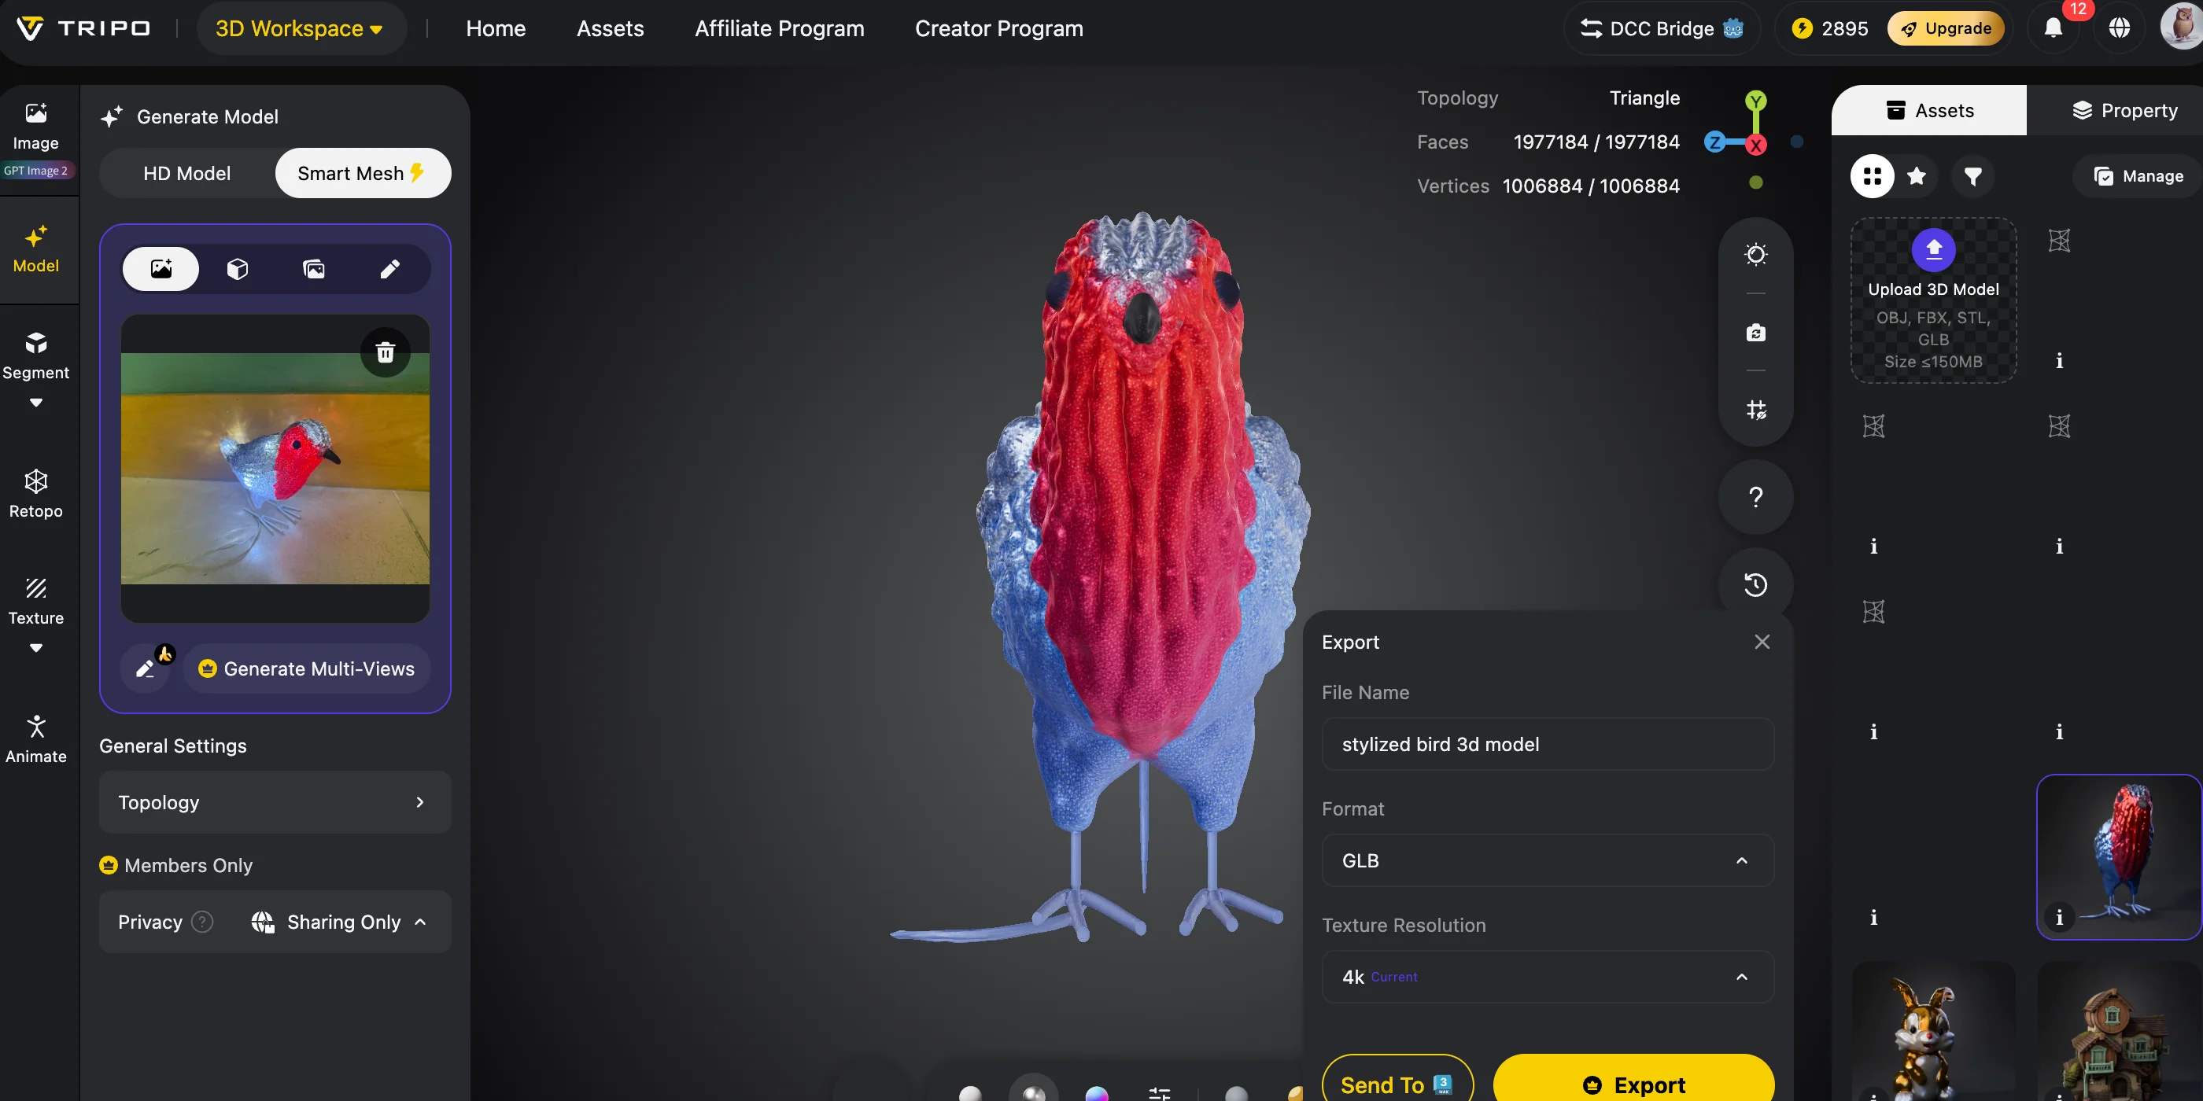This screenshot has width=2203, height=1101.
Task: Switch to the Assets tab in right panel
Action: [1928, 109]
